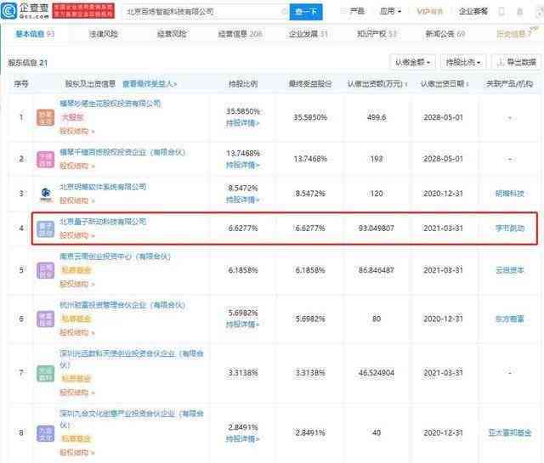Open the 持股比例 filter dropdown
Image resolution: width=544 pixels, height=463 pixels.
pos(463,62)
